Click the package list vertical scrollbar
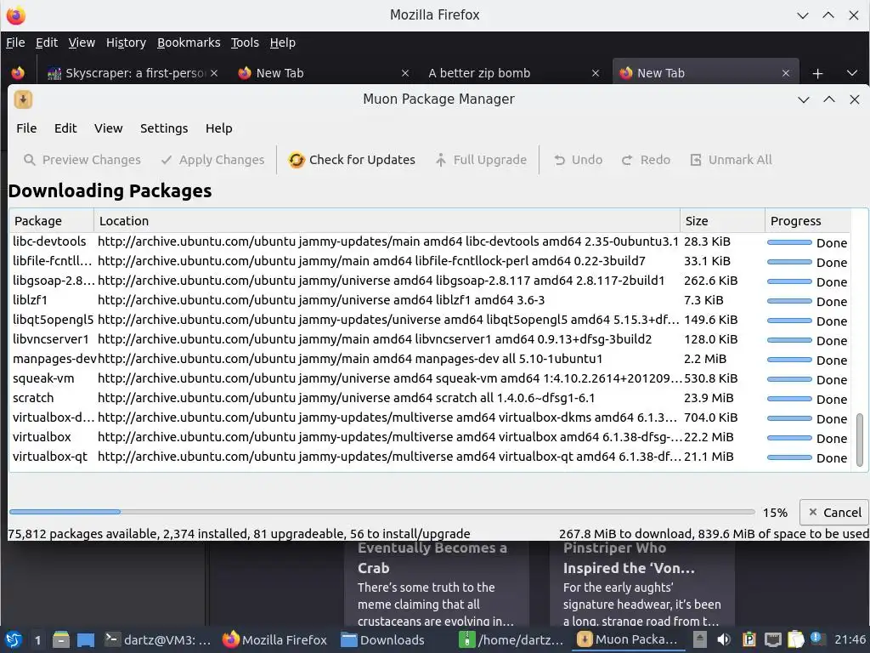This screenshot has height=653, width=870. click(x=860, y=440)
